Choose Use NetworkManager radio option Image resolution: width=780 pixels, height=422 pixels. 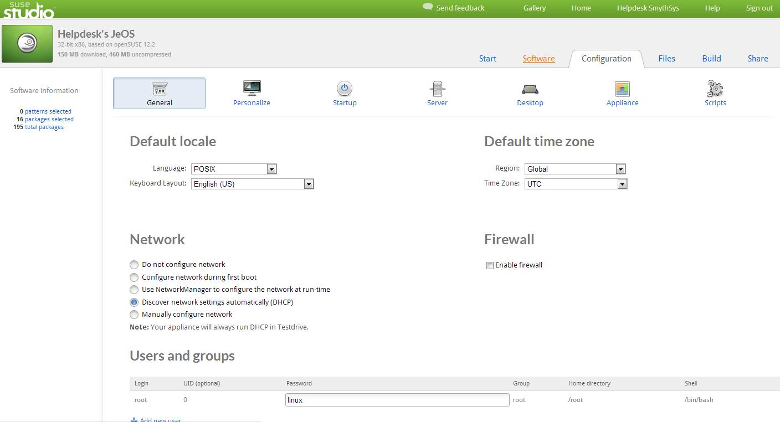point(134,290)
